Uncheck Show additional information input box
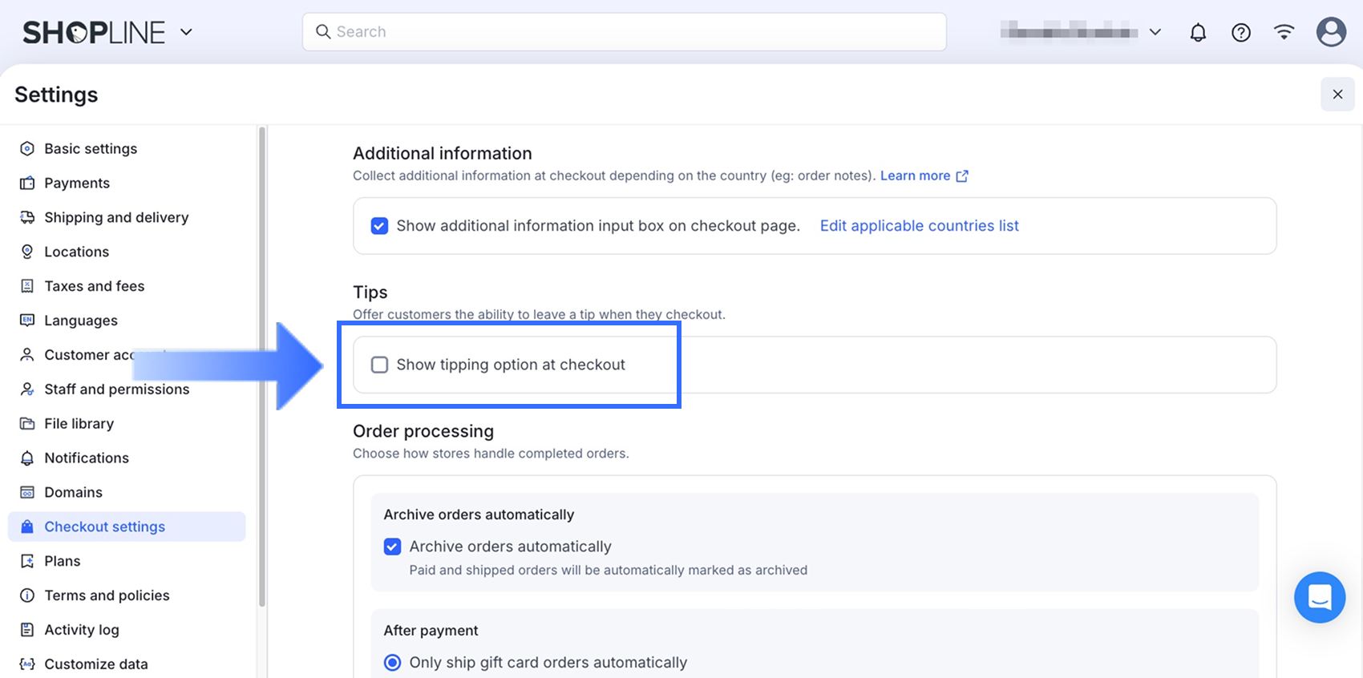Image resolution: width=1363 pixels, height=678 pixels. [379, 226]
